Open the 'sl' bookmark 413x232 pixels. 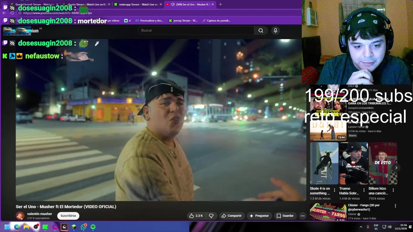127,21
